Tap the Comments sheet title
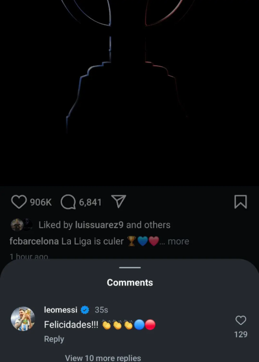Screen dimensions: 259x362 pos(130,282)
